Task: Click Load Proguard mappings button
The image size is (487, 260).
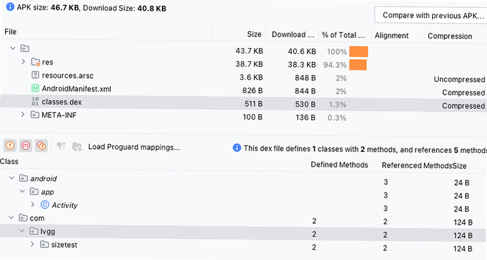Action: pos(134,147)
